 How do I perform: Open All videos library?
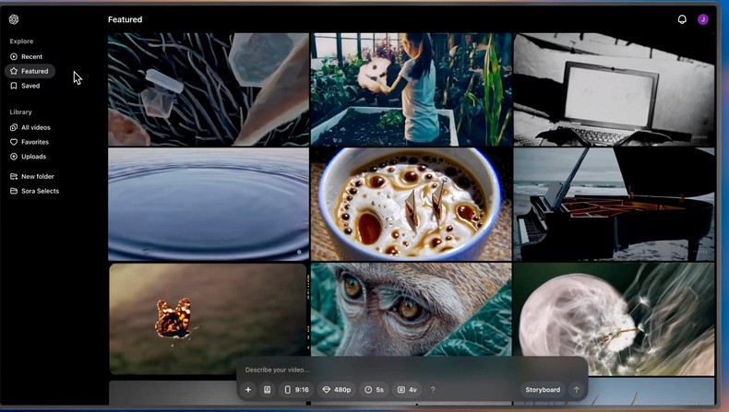pos(35,127)
